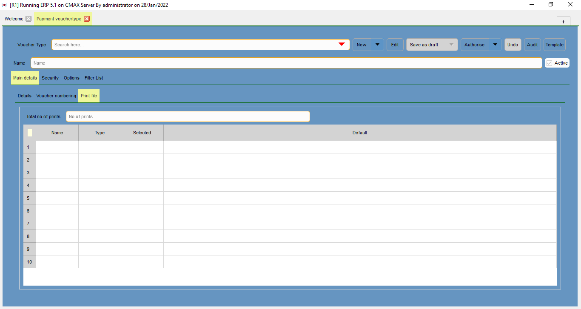Click the grid select-all corner box
The height and width of the screenshot is (309, 581).
(x=30, y=133)
